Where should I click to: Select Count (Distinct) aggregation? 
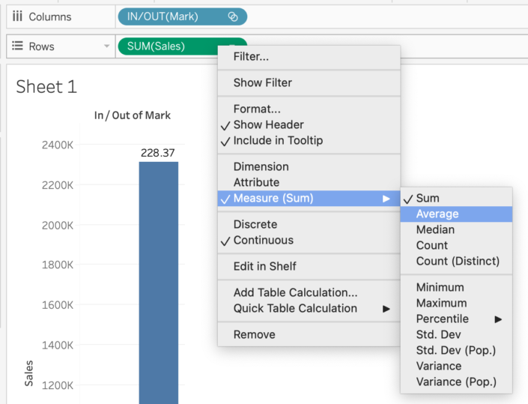458,261
